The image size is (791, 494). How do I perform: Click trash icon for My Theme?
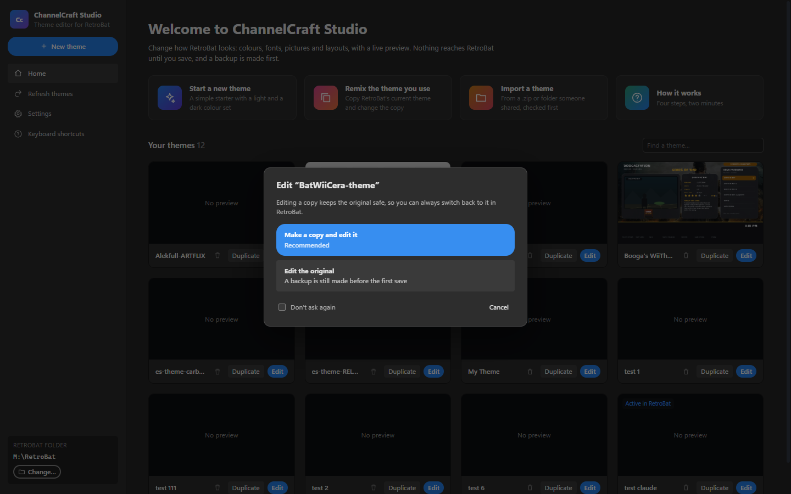pos(530,372)
